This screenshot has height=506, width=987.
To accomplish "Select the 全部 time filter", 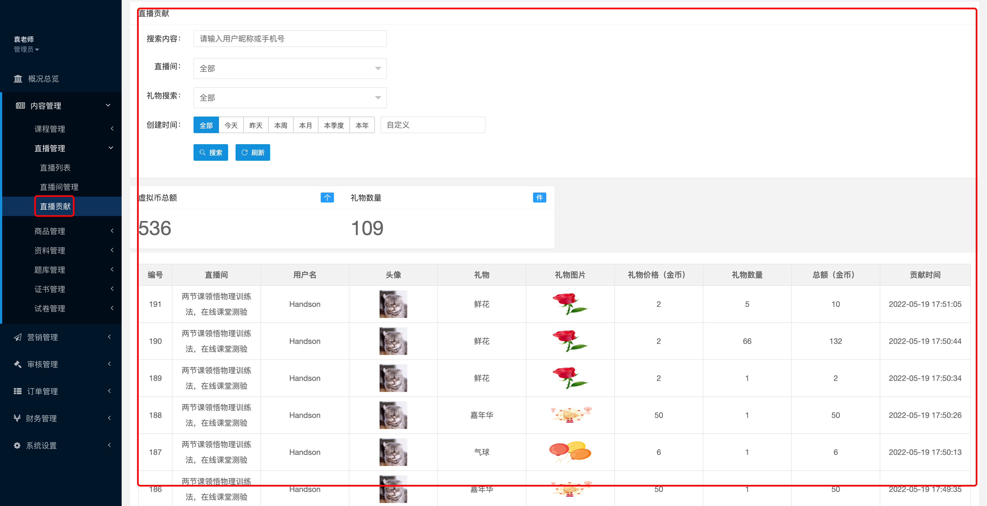I will coord(206,125).
